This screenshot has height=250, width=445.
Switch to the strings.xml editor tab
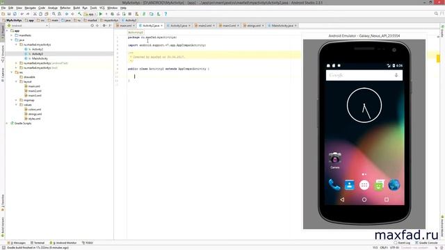click(x=253, y=26)
